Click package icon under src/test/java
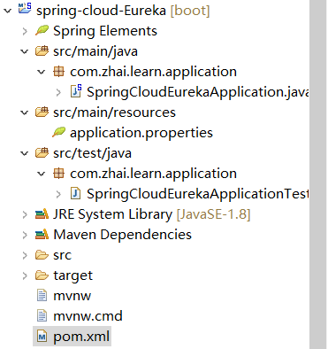Screen dimensions: 328x349 coord(58,174)
